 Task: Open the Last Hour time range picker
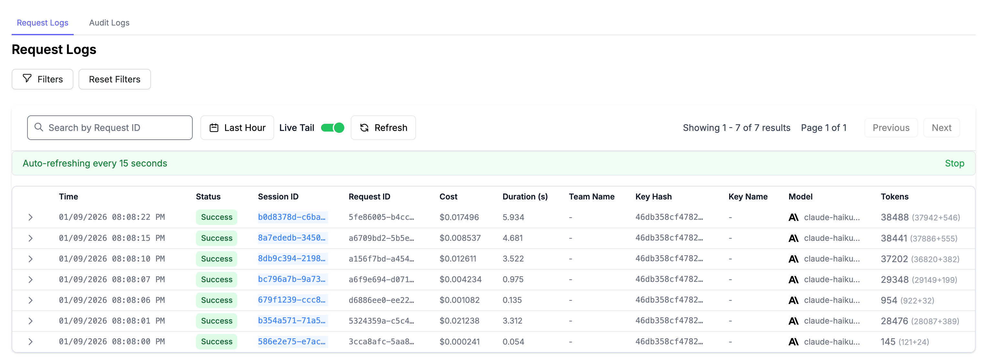point(237,127)
